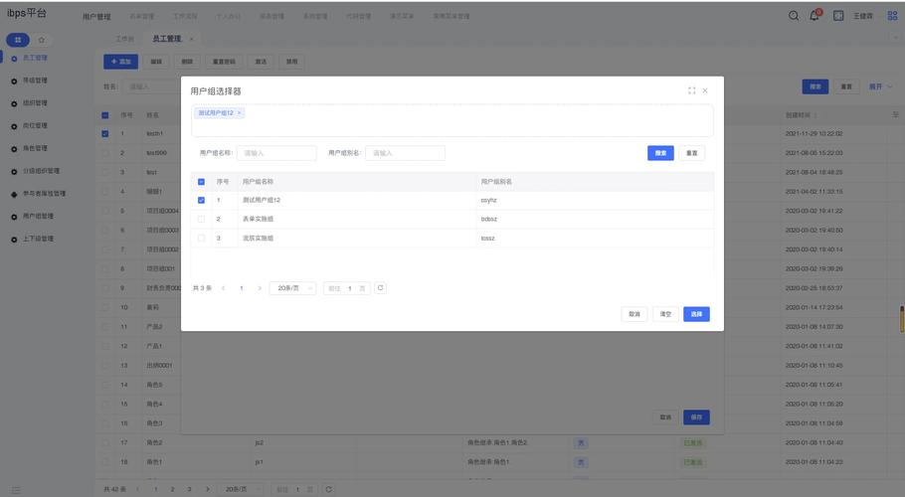Open 用户组管理 in the sidebar
The height and width of the screenshot is (497, 905).
(38, 216)
